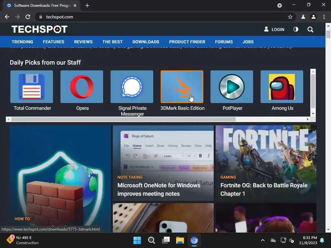
Task: Open the Chrome three-dot menu
Action: pos(324,17)
